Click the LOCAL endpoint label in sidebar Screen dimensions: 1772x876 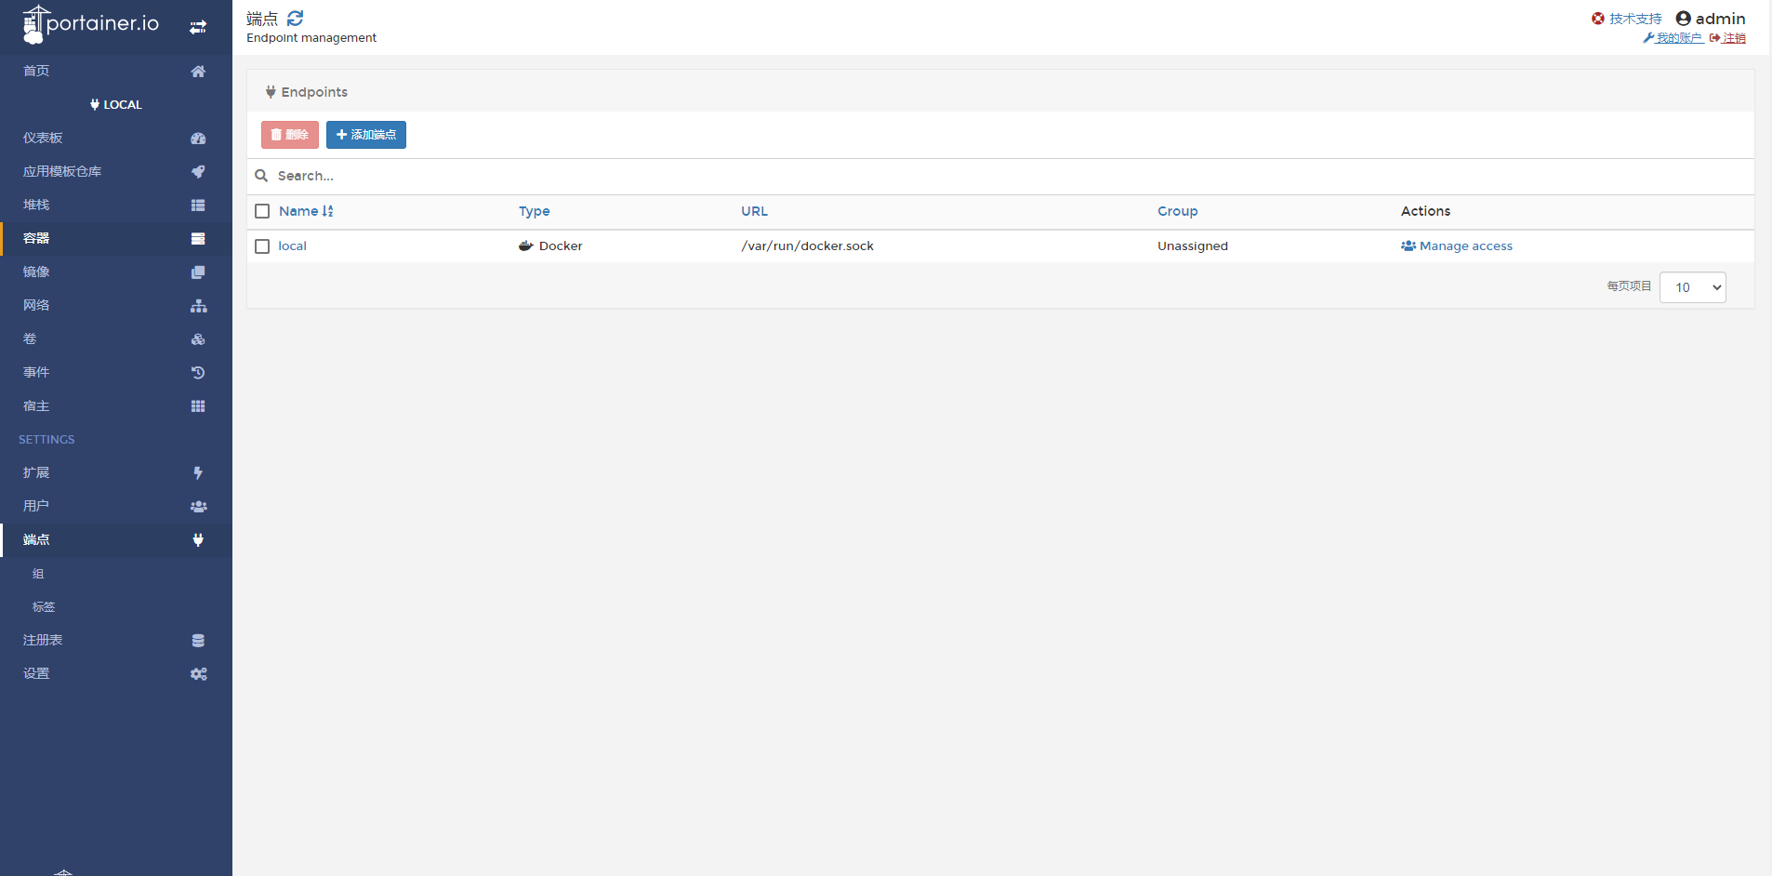(116, 105)
